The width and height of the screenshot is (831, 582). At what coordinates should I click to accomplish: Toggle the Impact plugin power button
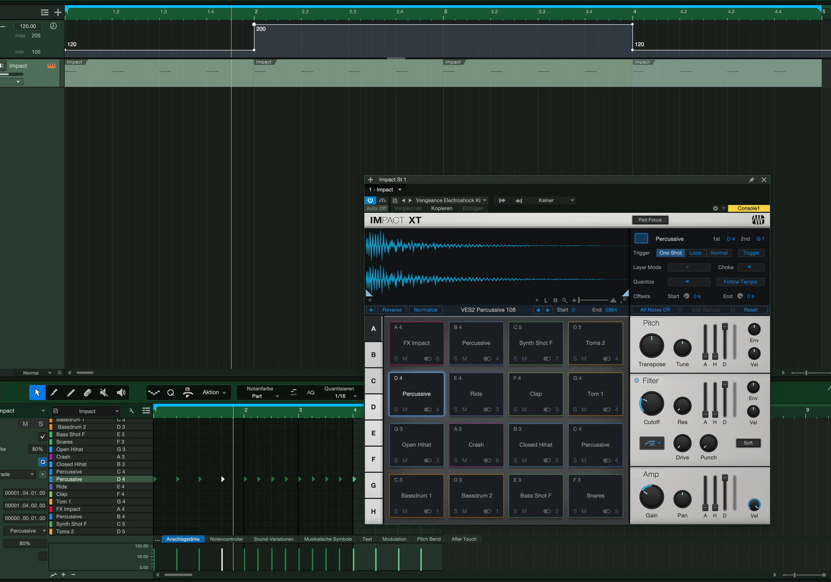[370, 201]
